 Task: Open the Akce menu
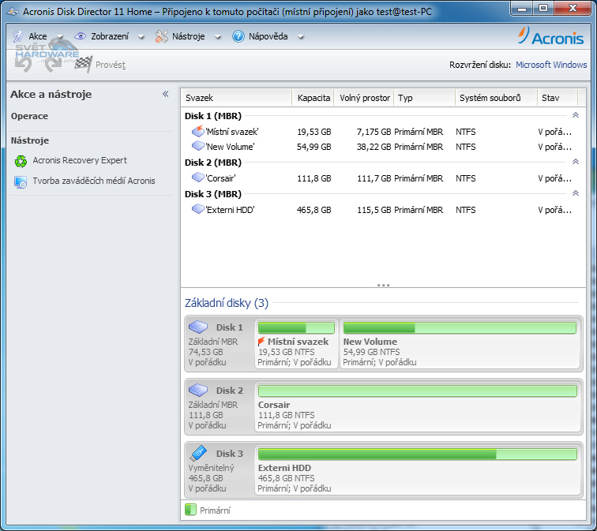click(x=38, y=36)
